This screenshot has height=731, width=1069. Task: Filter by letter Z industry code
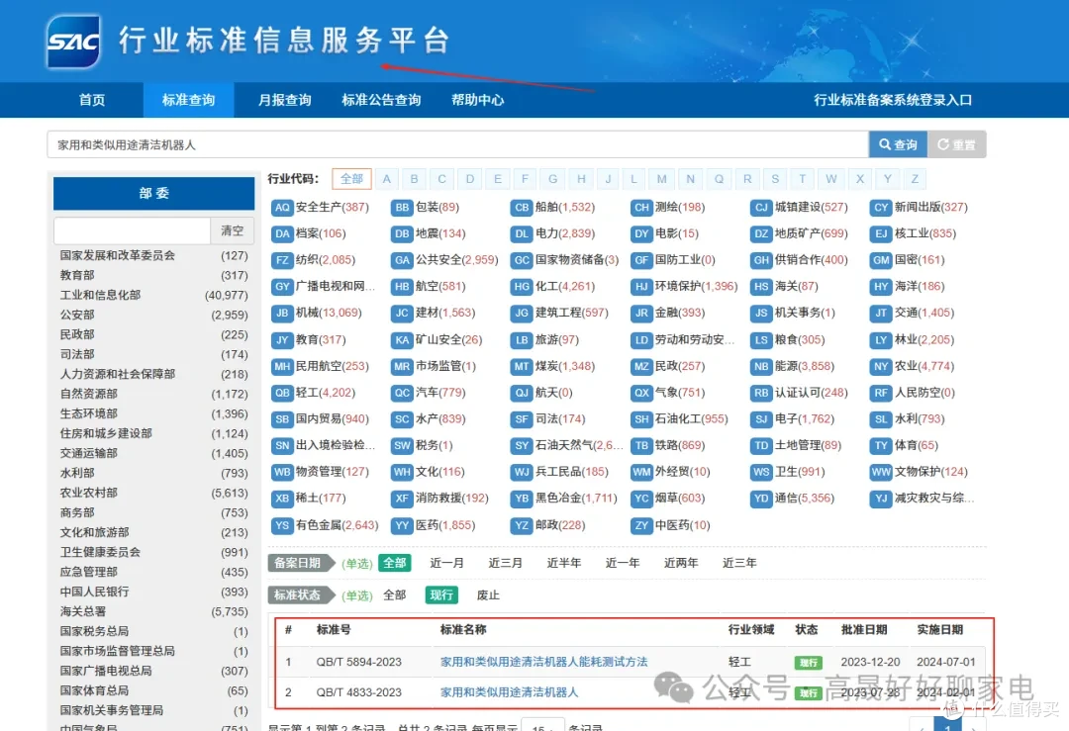[915, 178]
